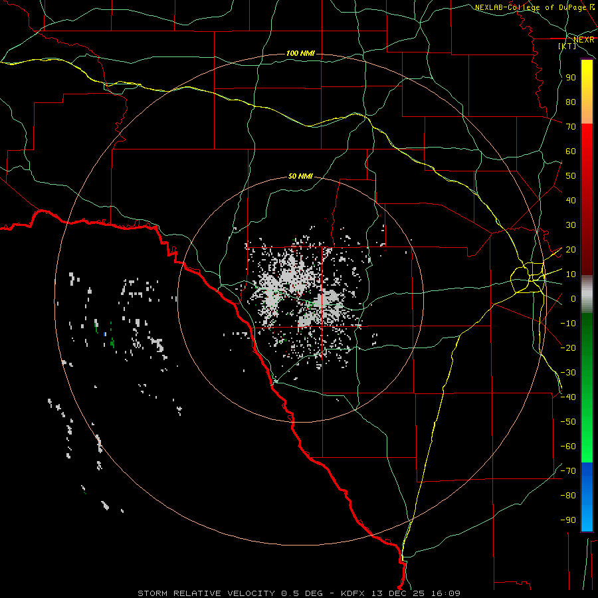This screenshot has width=598, height=598.
Task: Click the 60 value on the color scale
Action: click(571, 151)
